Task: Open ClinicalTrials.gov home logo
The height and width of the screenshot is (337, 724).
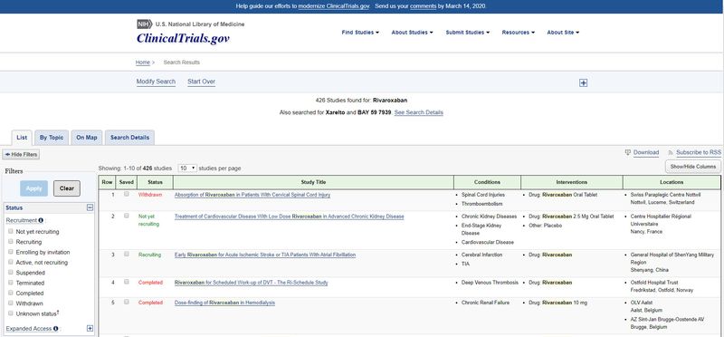Action: (x=183, y=38)
